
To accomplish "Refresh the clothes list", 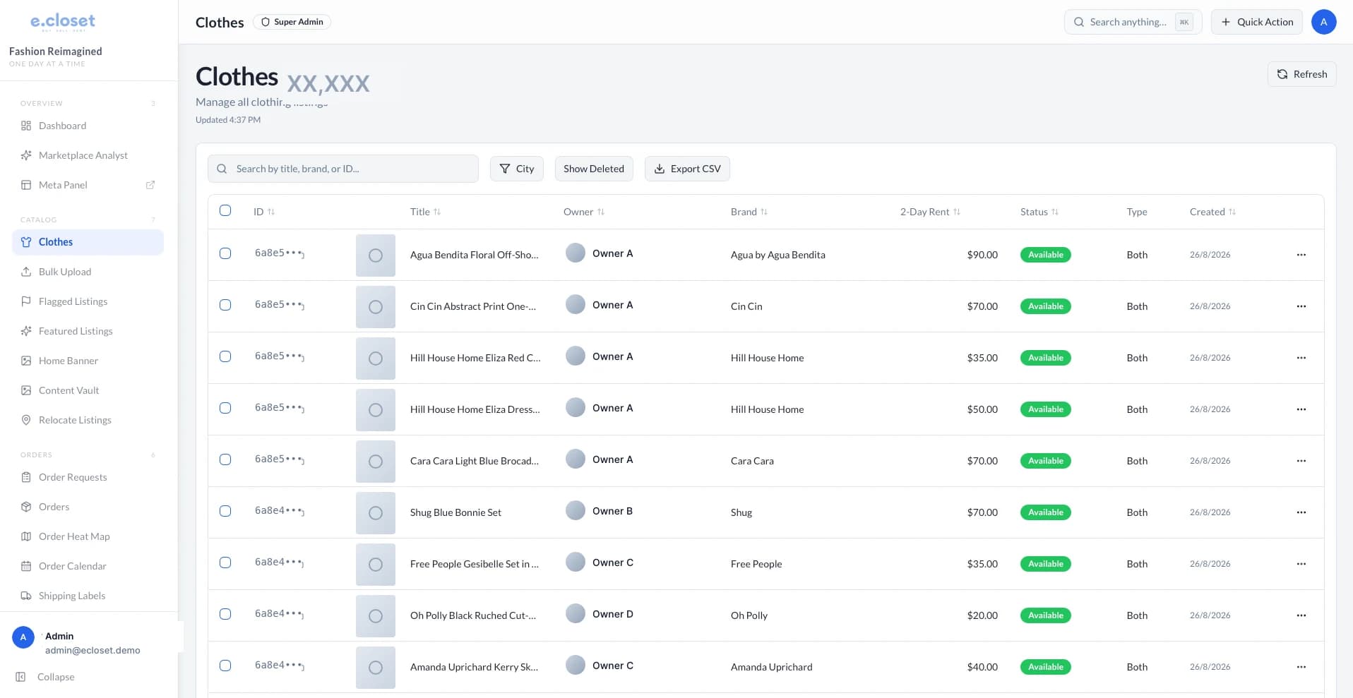I will (1301, 74).
